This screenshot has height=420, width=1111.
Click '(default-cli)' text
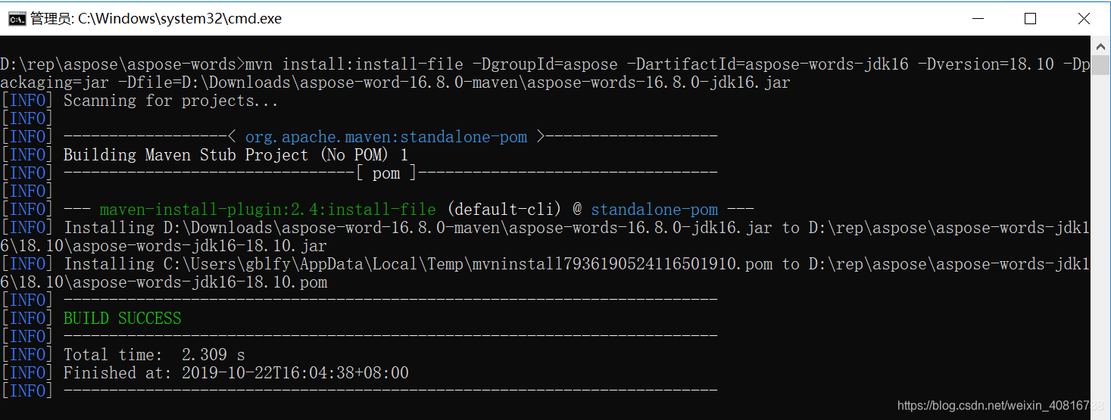click(x=504, y=210)
